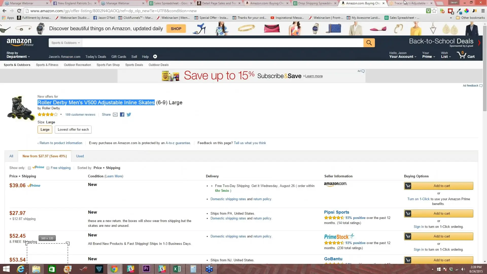Image resolution: width=487 pixels, height=274 pixels.
Task: Open Adobe Premiere from the taskbar
Action: click(146, 269)
